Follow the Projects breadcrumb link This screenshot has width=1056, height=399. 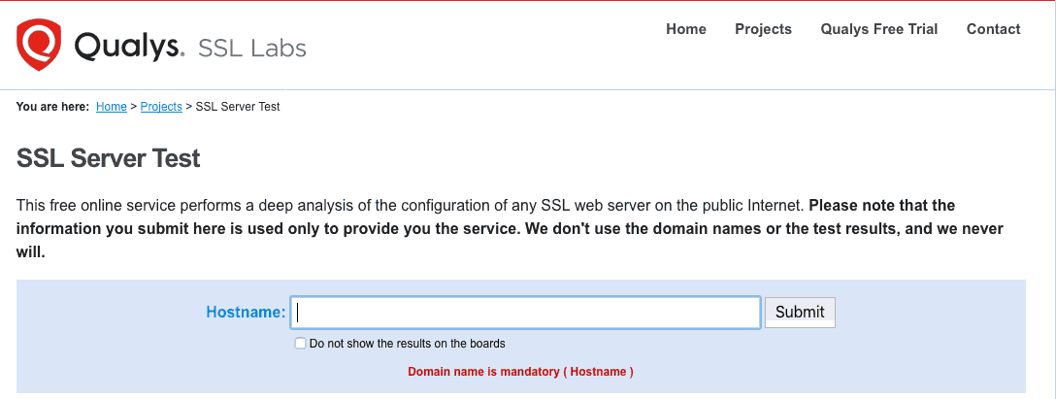[161, 107]
